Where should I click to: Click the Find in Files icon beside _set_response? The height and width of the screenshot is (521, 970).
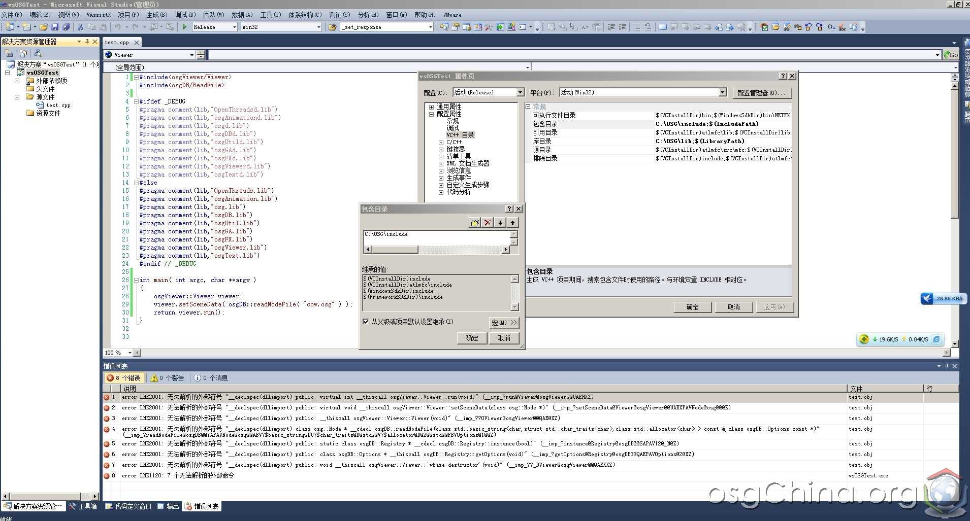coord(333,27)
